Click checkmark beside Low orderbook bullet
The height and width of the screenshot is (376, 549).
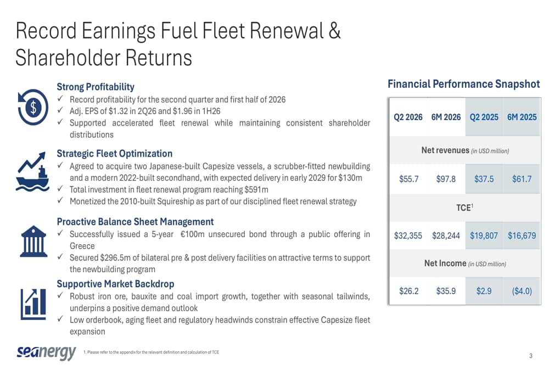(60, 319)
